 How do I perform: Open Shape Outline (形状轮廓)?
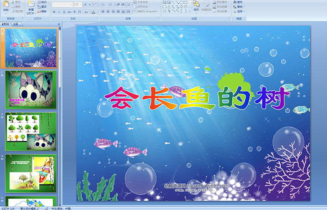(221, 7)
